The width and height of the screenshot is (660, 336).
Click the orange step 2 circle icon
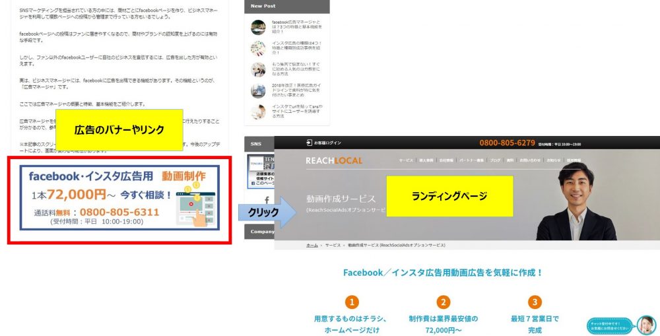pyautogui.click(x=444, y=302)
